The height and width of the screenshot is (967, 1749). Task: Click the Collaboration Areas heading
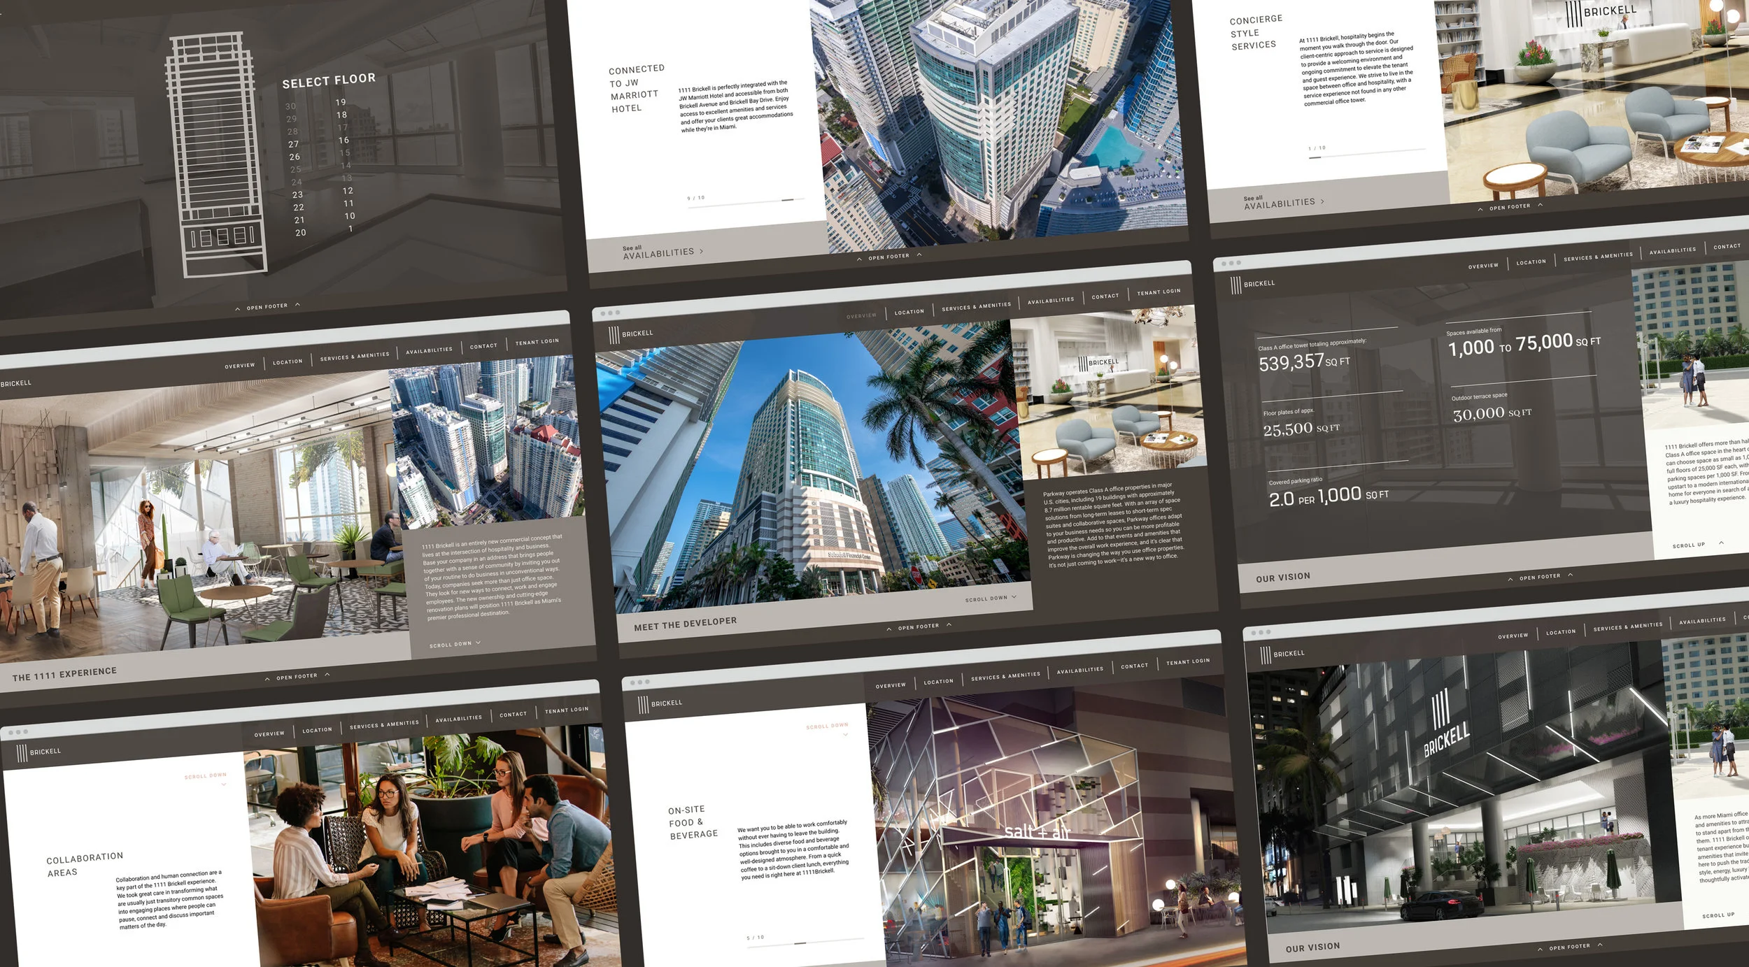[84, 864]
